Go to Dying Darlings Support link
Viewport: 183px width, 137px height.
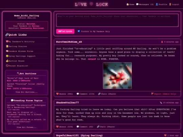(21, 56)
